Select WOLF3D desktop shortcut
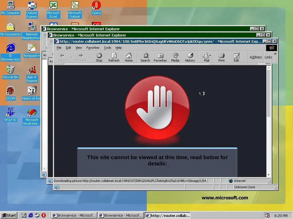This screenshot has height=219, width=293. [x=11, y=115]
